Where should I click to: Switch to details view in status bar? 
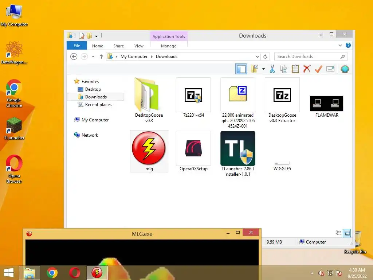pos(338,233)
